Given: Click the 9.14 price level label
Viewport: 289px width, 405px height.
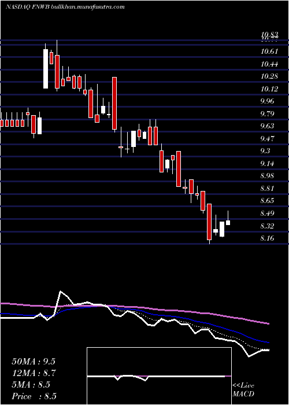Looking at the screenshot, I should [x=267, y=164].
